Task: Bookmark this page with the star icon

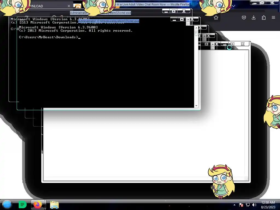Action: point(216,17)
